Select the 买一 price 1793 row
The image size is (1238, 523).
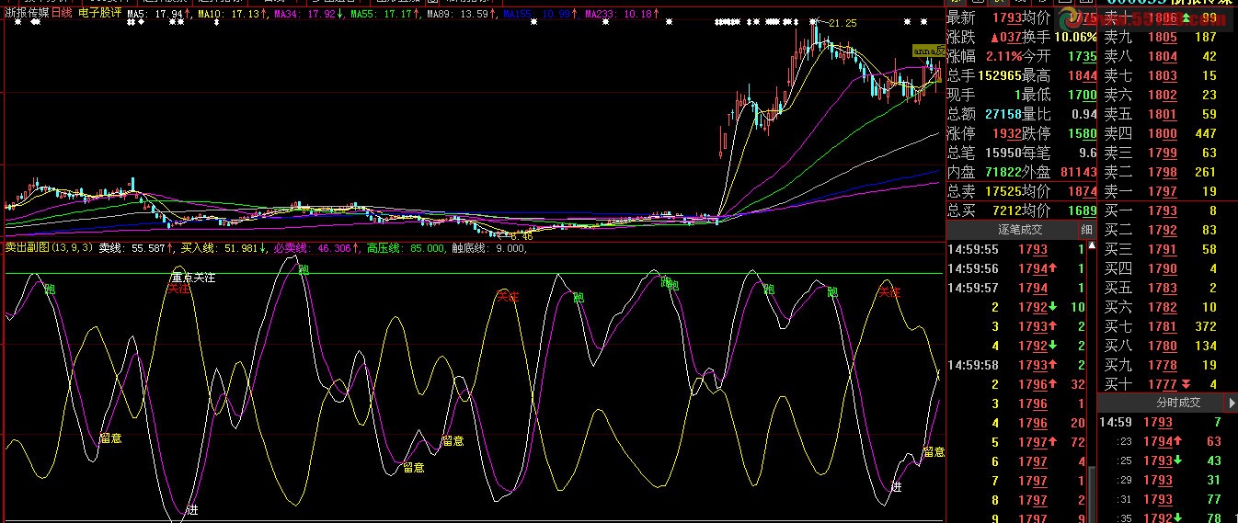pyautogui.click(x=1163, y=210)
